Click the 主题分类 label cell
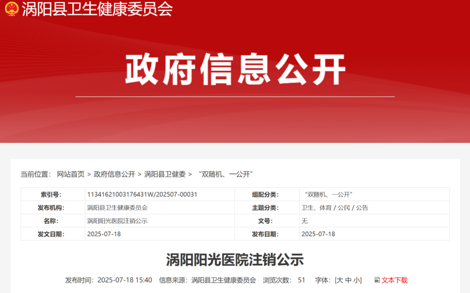 click(267, 208)
